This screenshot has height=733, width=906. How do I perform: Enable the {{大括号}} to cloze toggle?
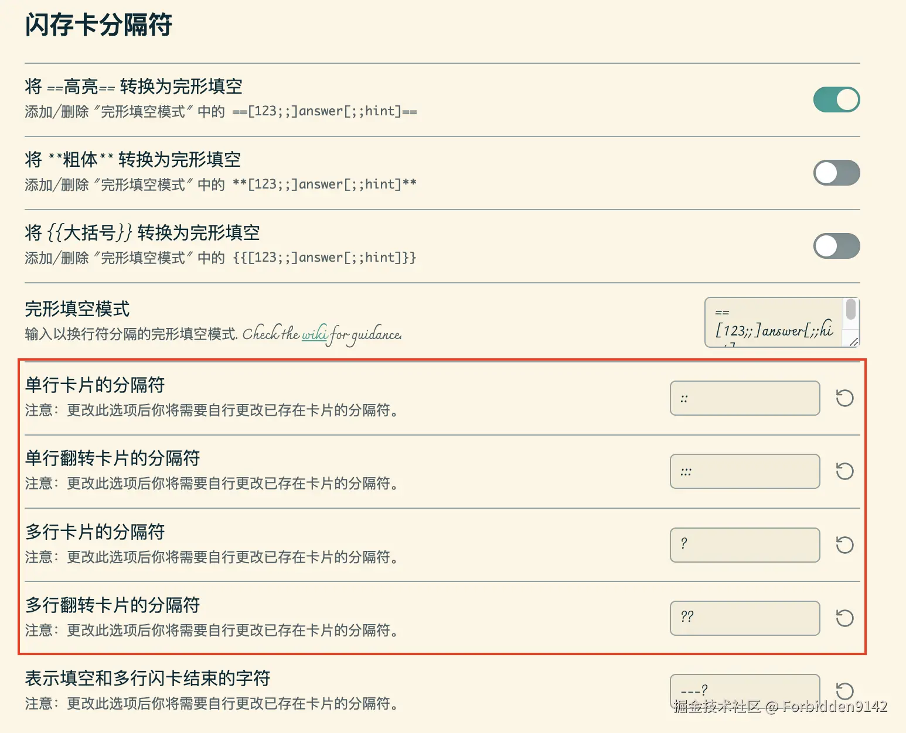pos(836,246)
